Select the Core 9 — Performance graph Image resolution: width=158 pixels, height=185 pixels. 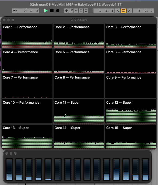[x=131, y=86]
